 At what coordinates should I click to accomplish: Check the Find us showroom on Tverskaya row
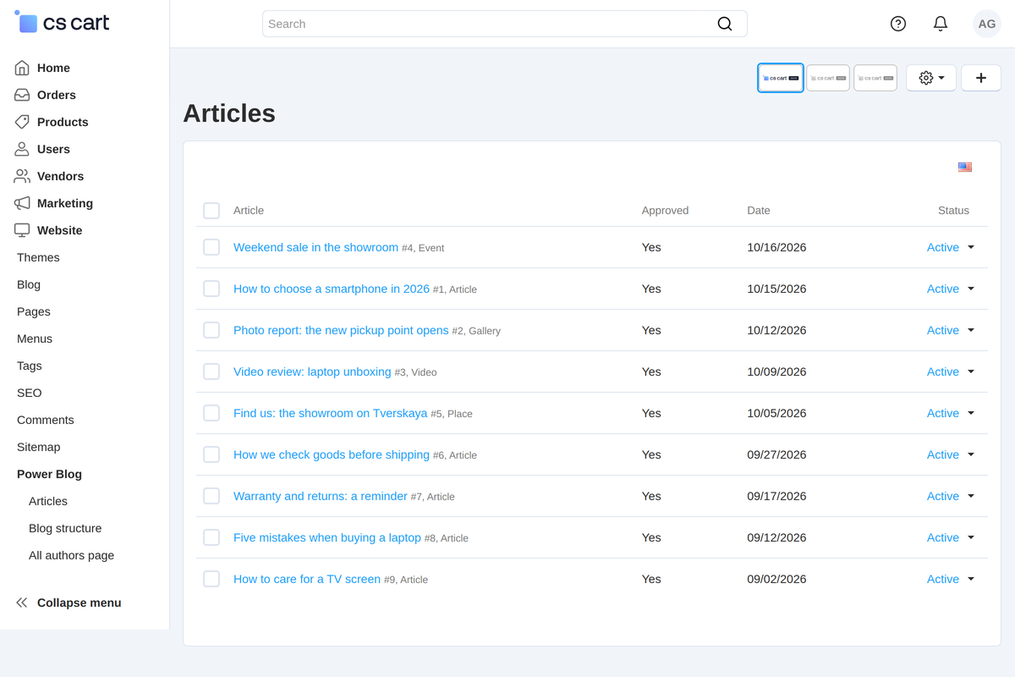point(211,413)
